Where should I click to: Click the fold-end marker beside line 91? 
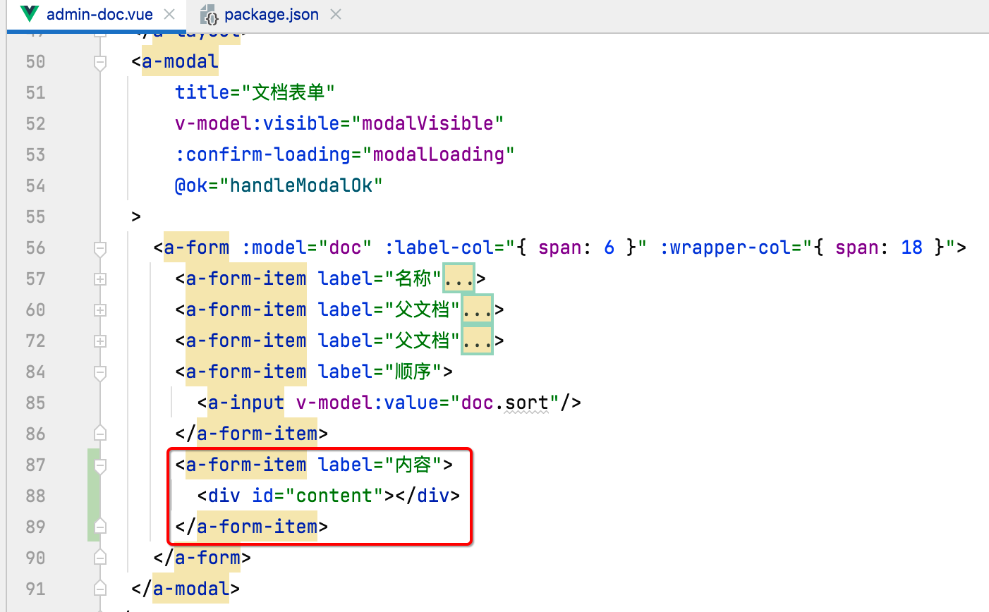pos(99,588)
